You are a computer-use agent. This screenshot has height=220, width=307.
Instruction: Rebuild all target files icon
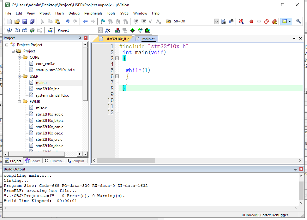[x=25, y=30]
